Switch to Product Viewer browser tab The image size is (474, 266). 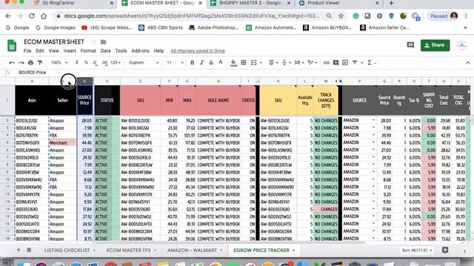coord(324,3)
